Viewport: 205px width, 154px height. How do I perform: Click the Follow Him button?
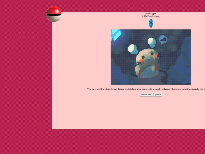pyautogui.click(x=146, y=95)
